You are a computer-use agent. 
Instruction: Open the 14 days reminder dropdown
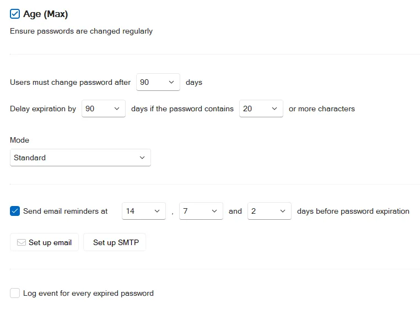click(144, 211)
